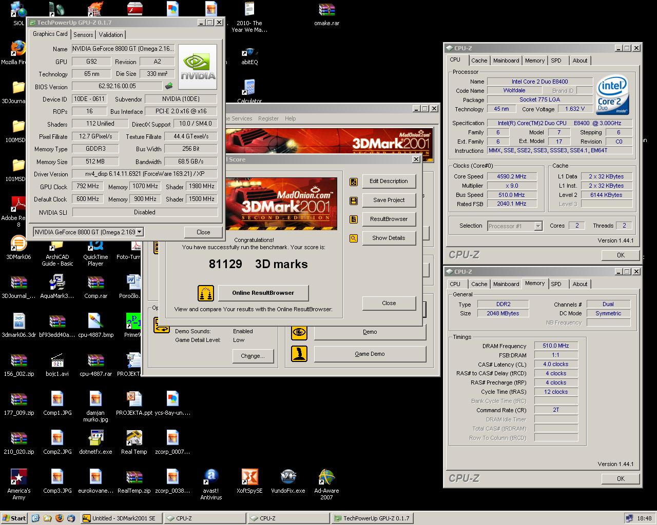
Task: Select the AquaMark3 desktop icon
Action: point(57,287)
